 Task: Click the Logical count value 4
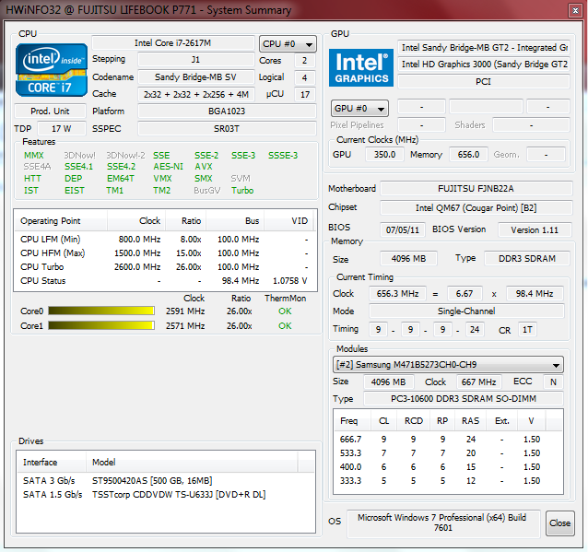(304, 77)
